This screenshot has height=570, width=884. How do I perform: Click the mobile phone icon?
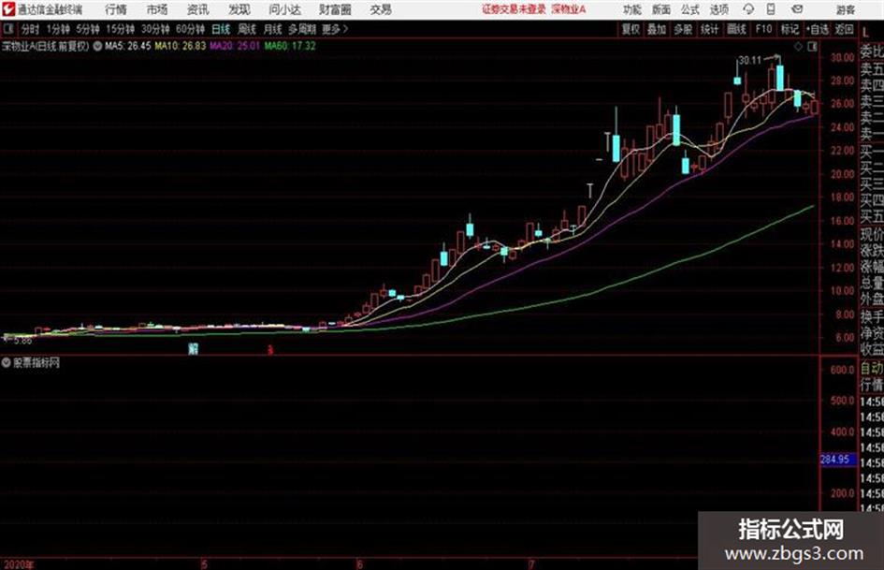point(771,9)
